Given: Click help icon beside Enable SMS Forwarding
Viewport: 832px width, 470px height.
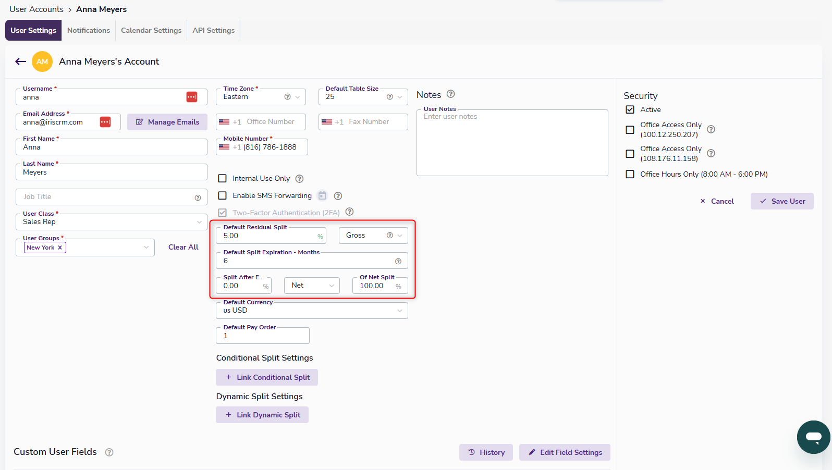Looking at the screenshot, I should pos(338,196).
